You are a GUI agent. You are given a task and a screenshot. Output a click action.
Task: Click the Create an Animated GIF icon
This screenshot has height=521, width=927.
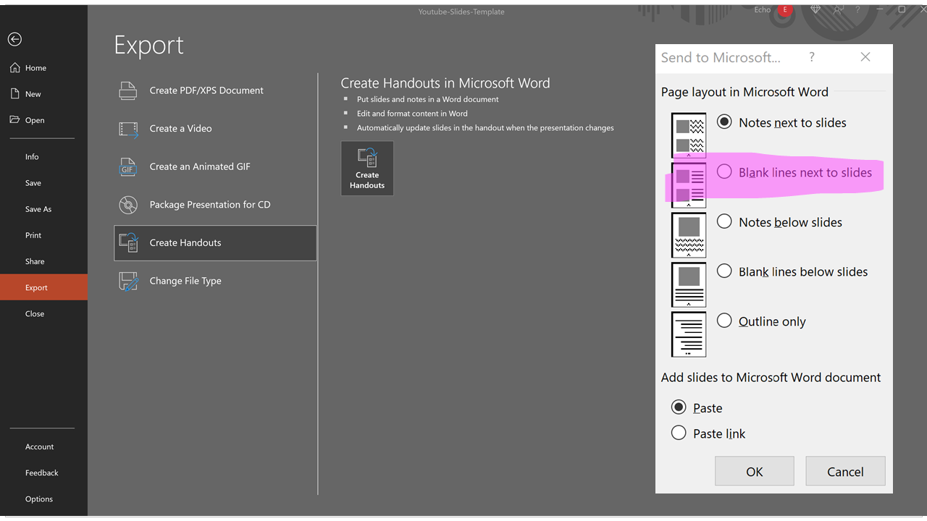pyautogui.click(x=127, y=166)
